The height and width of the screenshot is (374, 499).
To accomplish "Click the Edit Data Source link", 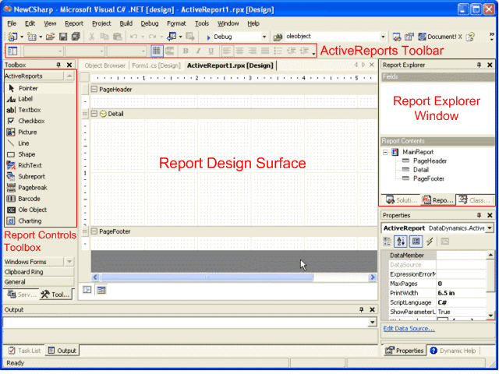I will click(409, 329).
